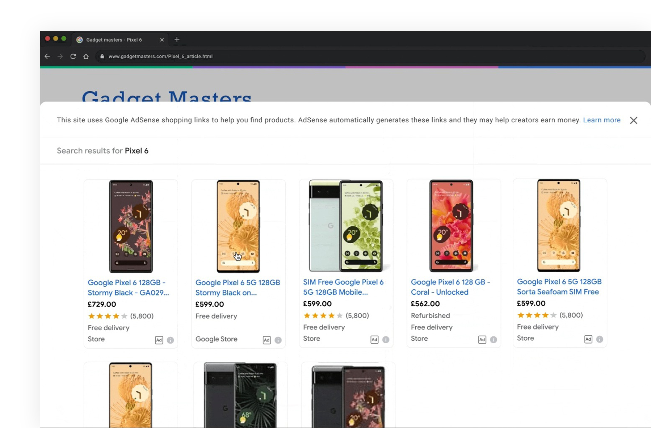This screenshot has width=651, height=428.
Task: Click star rating on the £729.00 card
Action: pos(108,316)
